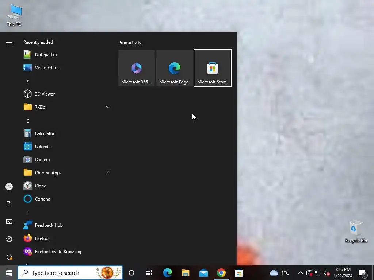The height and width of the screenshot is (280, 374).
Task: Click the network tray icon
Action: [x=318, y=273]
